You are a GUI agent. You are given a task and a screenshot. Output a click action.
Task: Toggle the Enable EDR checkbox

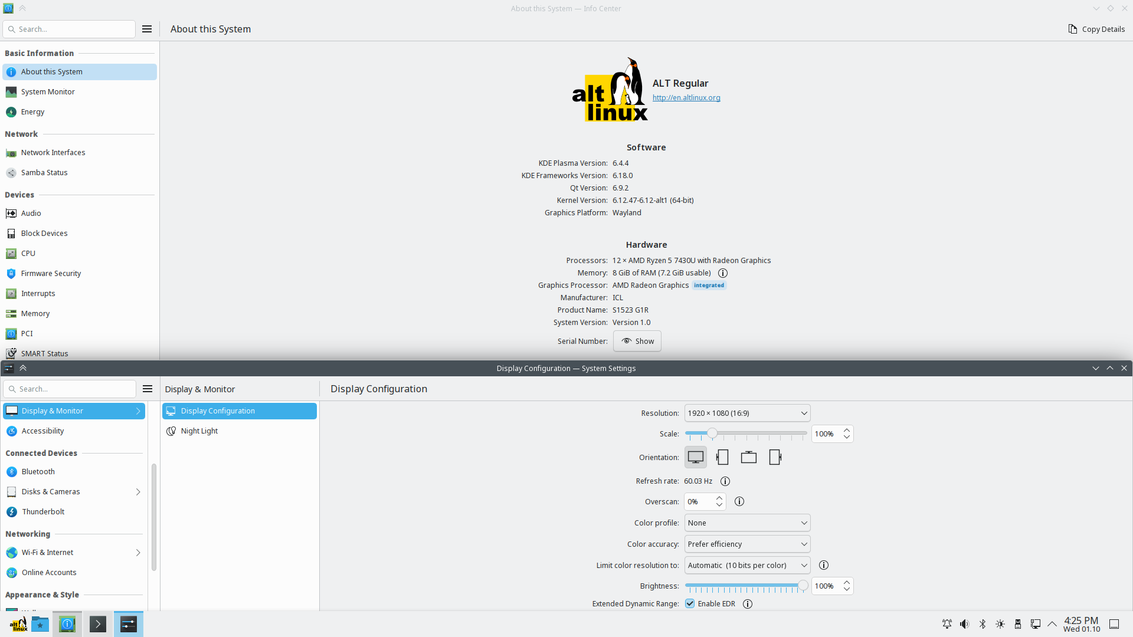690,603
